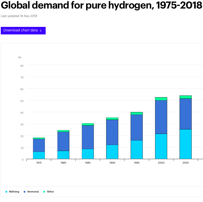Open the 1995 bar details
The width and height of the screenshot is (203, 202).
pyautogui.click(x=136, y=136)
